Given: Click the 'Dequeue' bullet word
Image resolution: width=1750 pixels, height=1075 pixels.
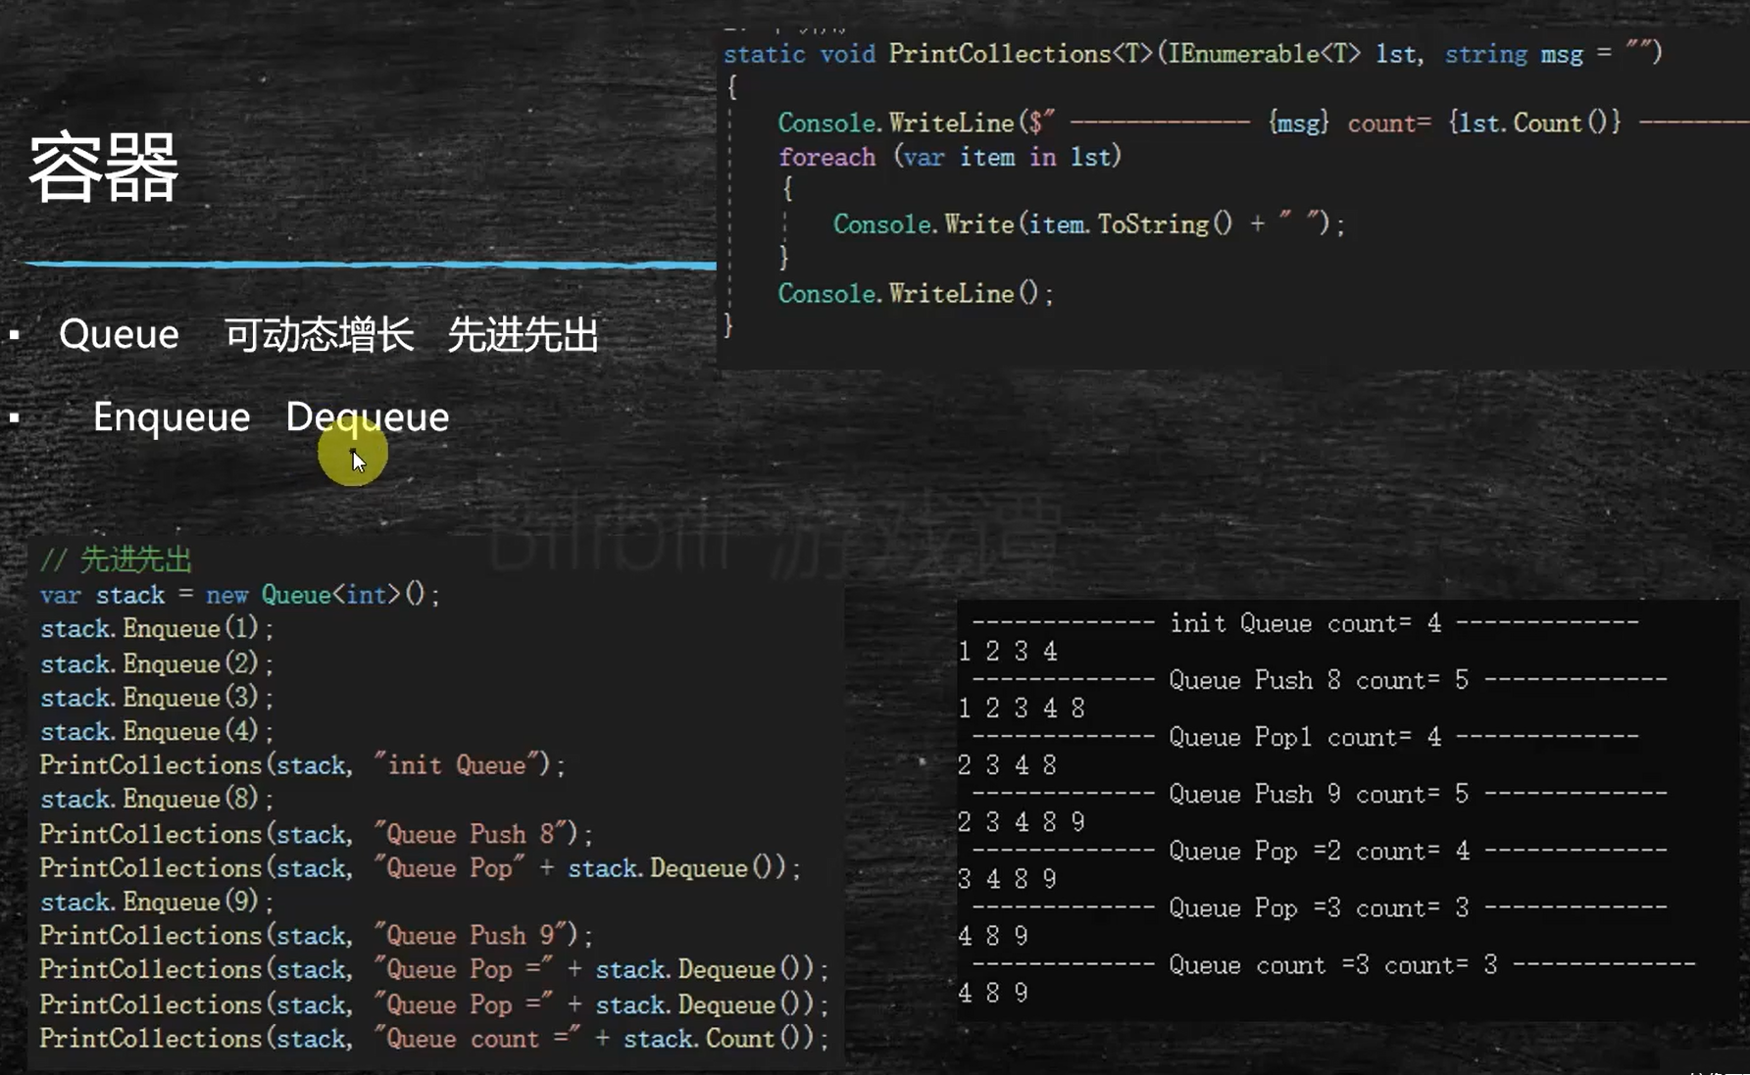Looking at the screenshot, I should point(368,418).
